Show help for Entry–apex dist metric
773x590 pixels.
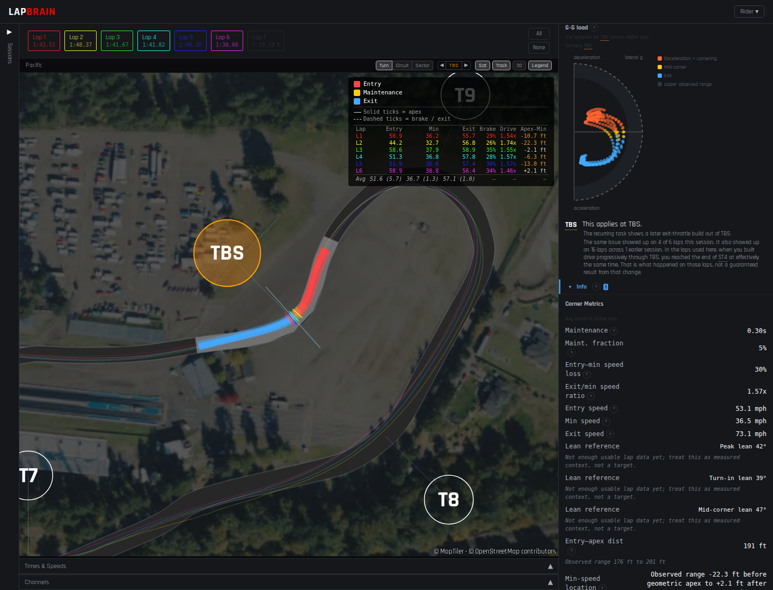click(x=571, y=551)
